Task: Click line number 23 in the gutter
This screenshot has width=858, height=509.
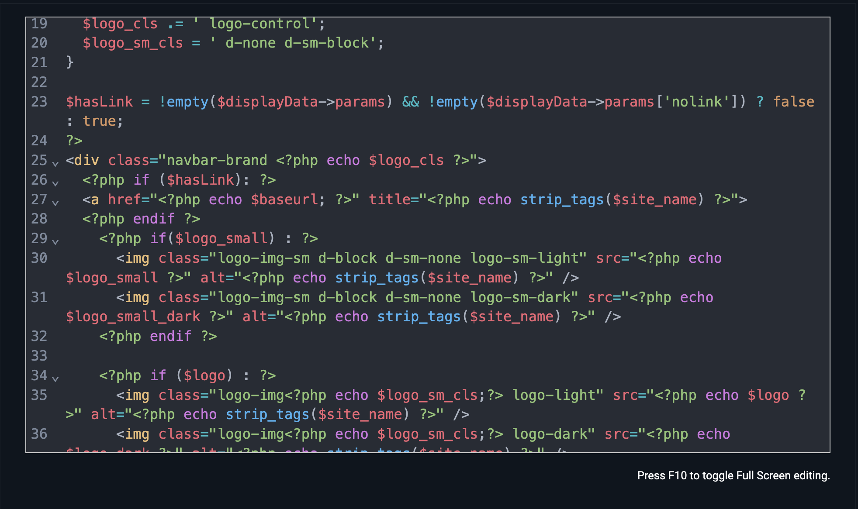Action: pyautogui.click(x=39, y=102)
